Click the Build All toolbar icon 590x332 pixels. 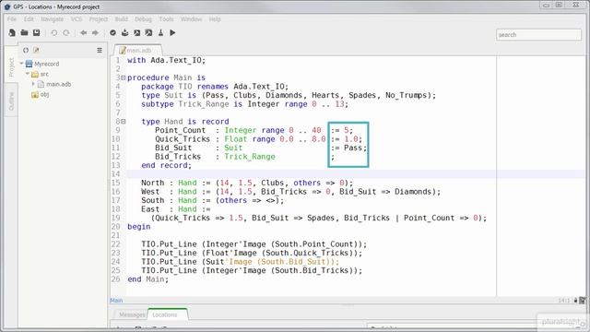(x=125, y=33)
